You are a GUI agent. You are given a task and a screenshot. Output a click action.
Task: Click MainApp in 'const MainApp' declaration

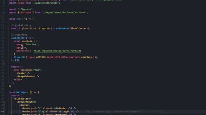click(21, 92)
